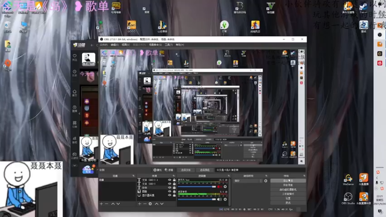Click the 麦克风/Aux volume slider

coord(197,187)
